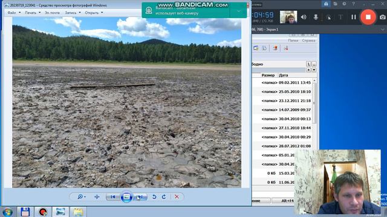
Task: Click the displayed dried lakebed photo
Action: 126,102
